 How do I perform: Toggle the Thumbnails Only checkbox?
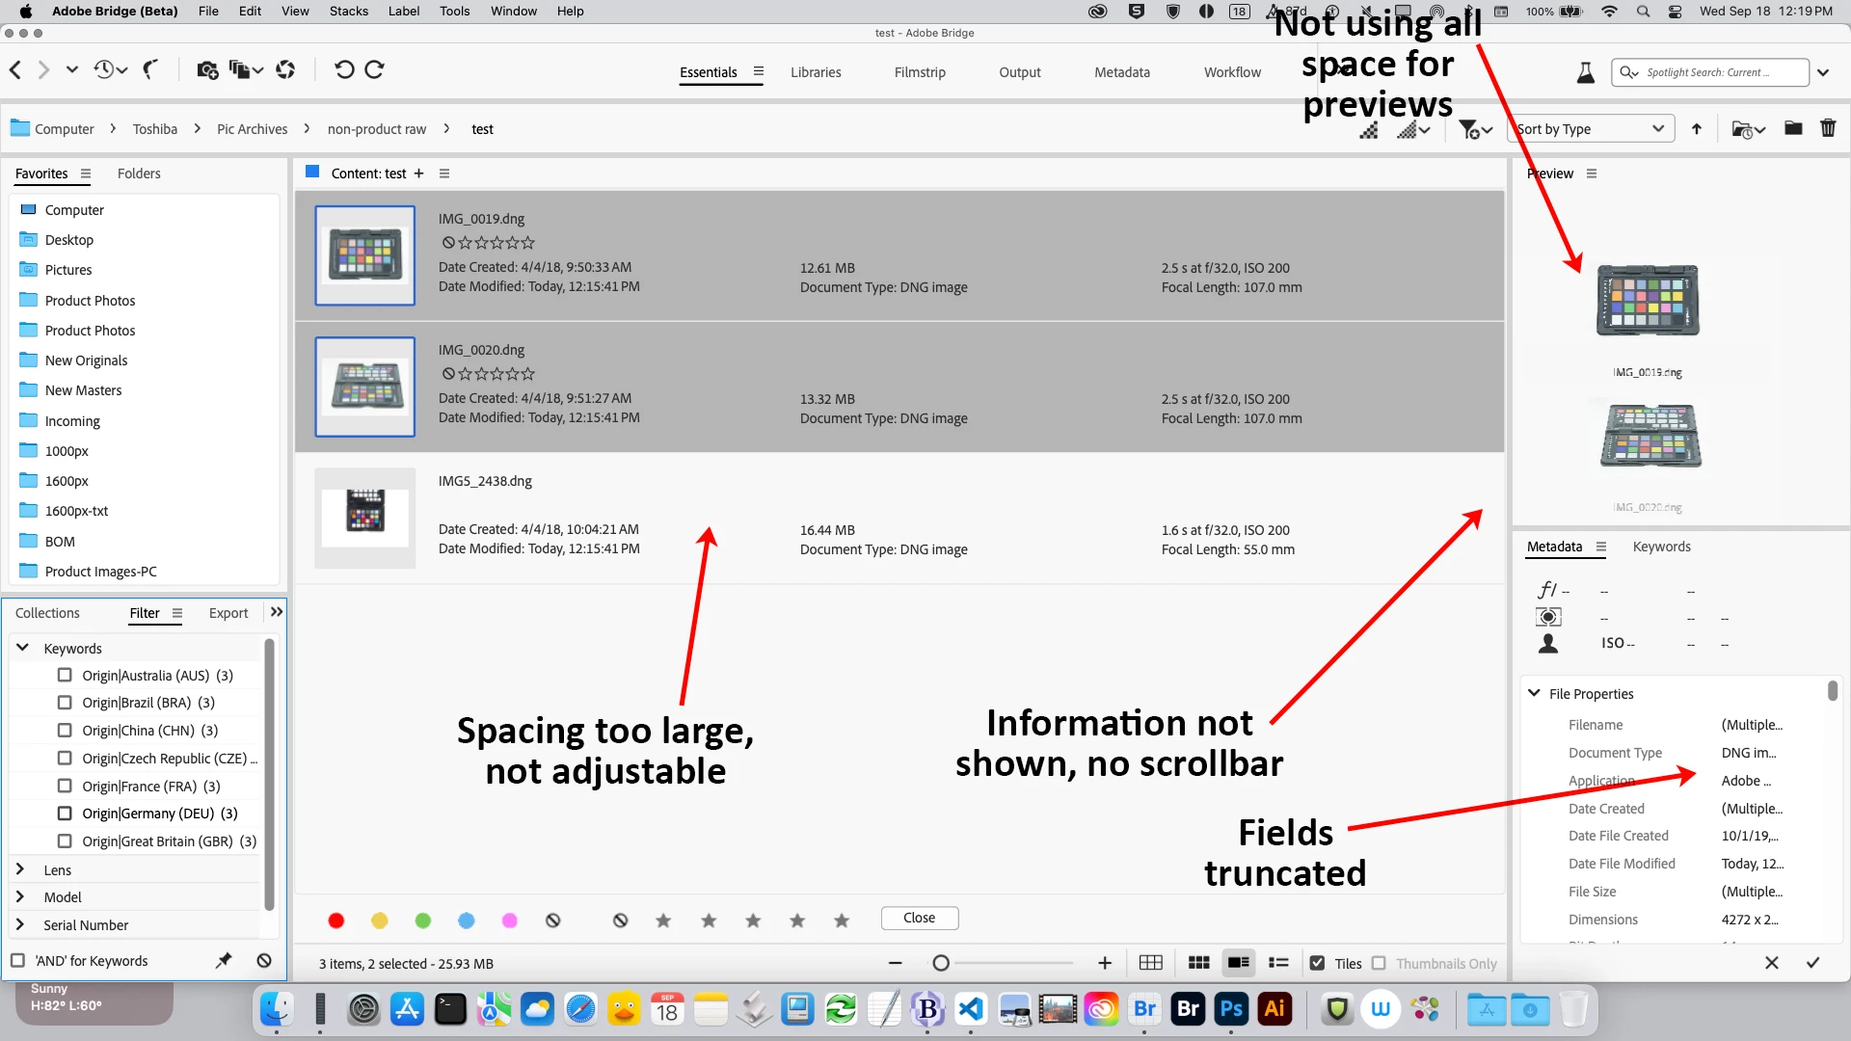(1379, 963)
